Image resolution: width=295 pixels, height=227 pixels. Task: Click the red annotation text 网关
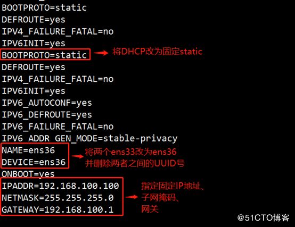[x=150, y=209]
